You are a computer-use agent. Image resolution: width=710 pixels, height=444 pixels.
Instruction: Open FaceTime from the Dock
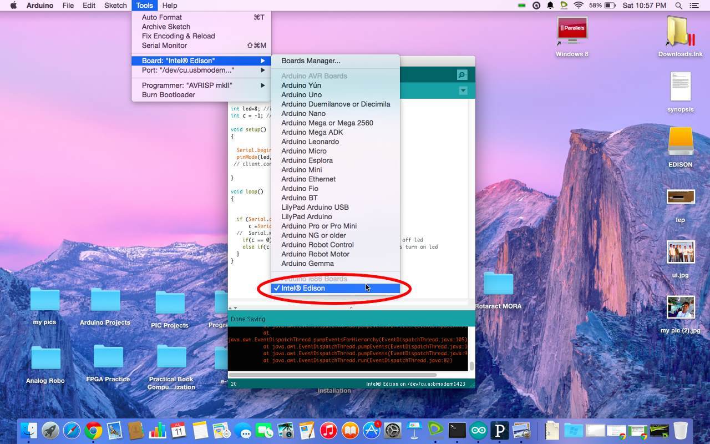tap(265, 430)
